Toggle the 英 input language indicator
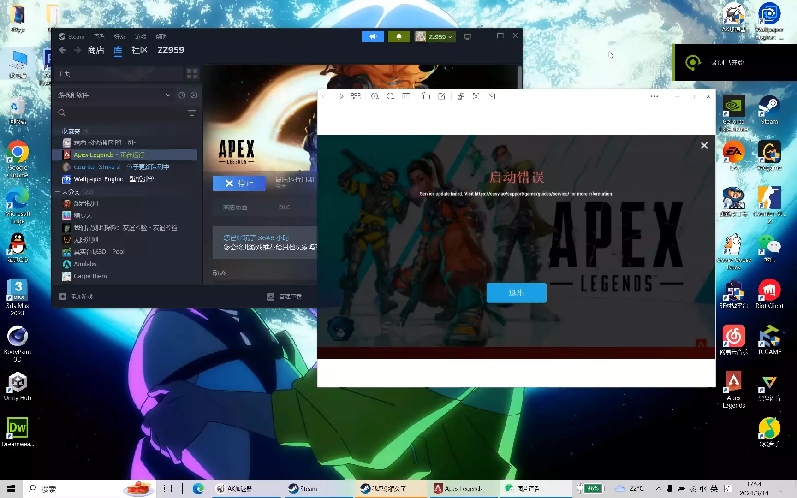The width and height of the screenshot is (797, 498). pyautogui.click(x=714, y=489)
